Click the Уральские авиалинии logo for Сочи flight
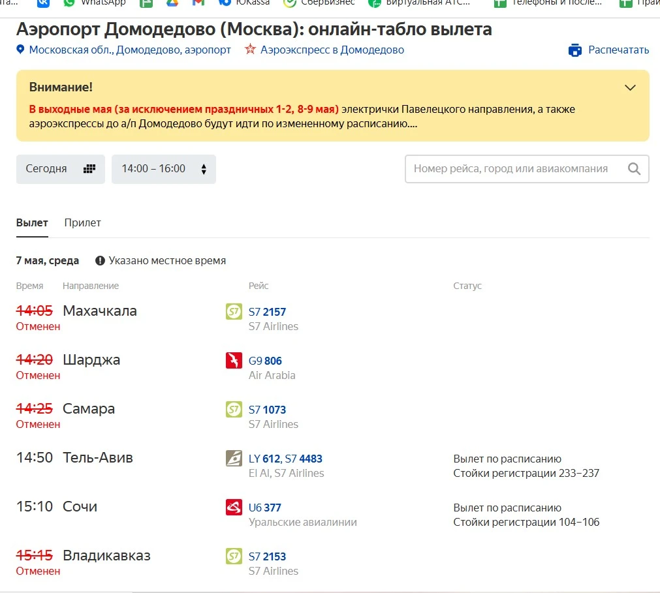This screenshot has height=593, width=660. (x=234, y=508)
